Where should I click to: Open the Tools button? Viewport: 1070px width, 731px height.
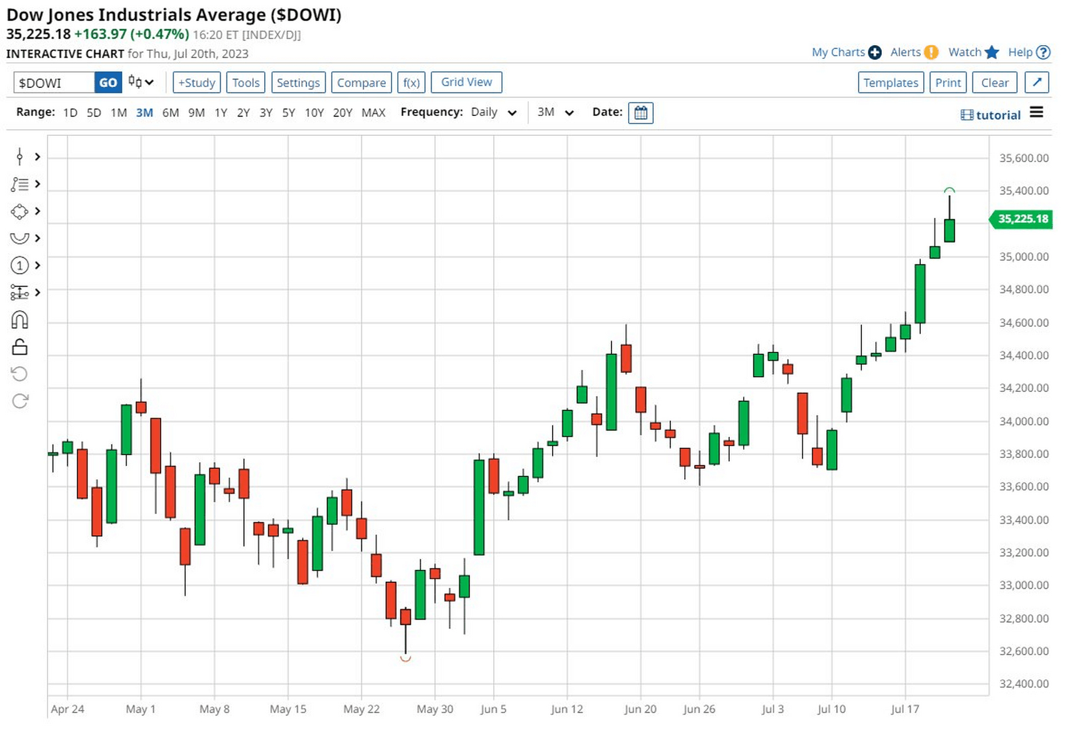click(246, 82)
